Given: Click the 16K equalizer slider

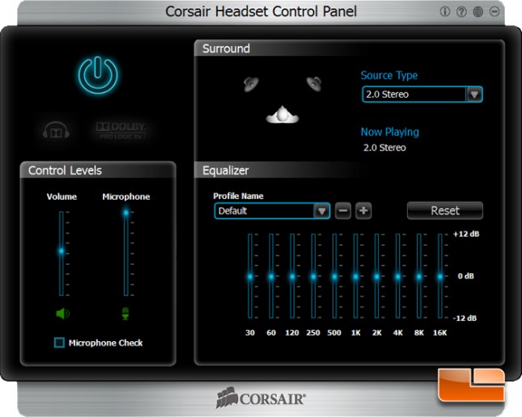Looking at the screenshot, I should [x=440, y=276].
